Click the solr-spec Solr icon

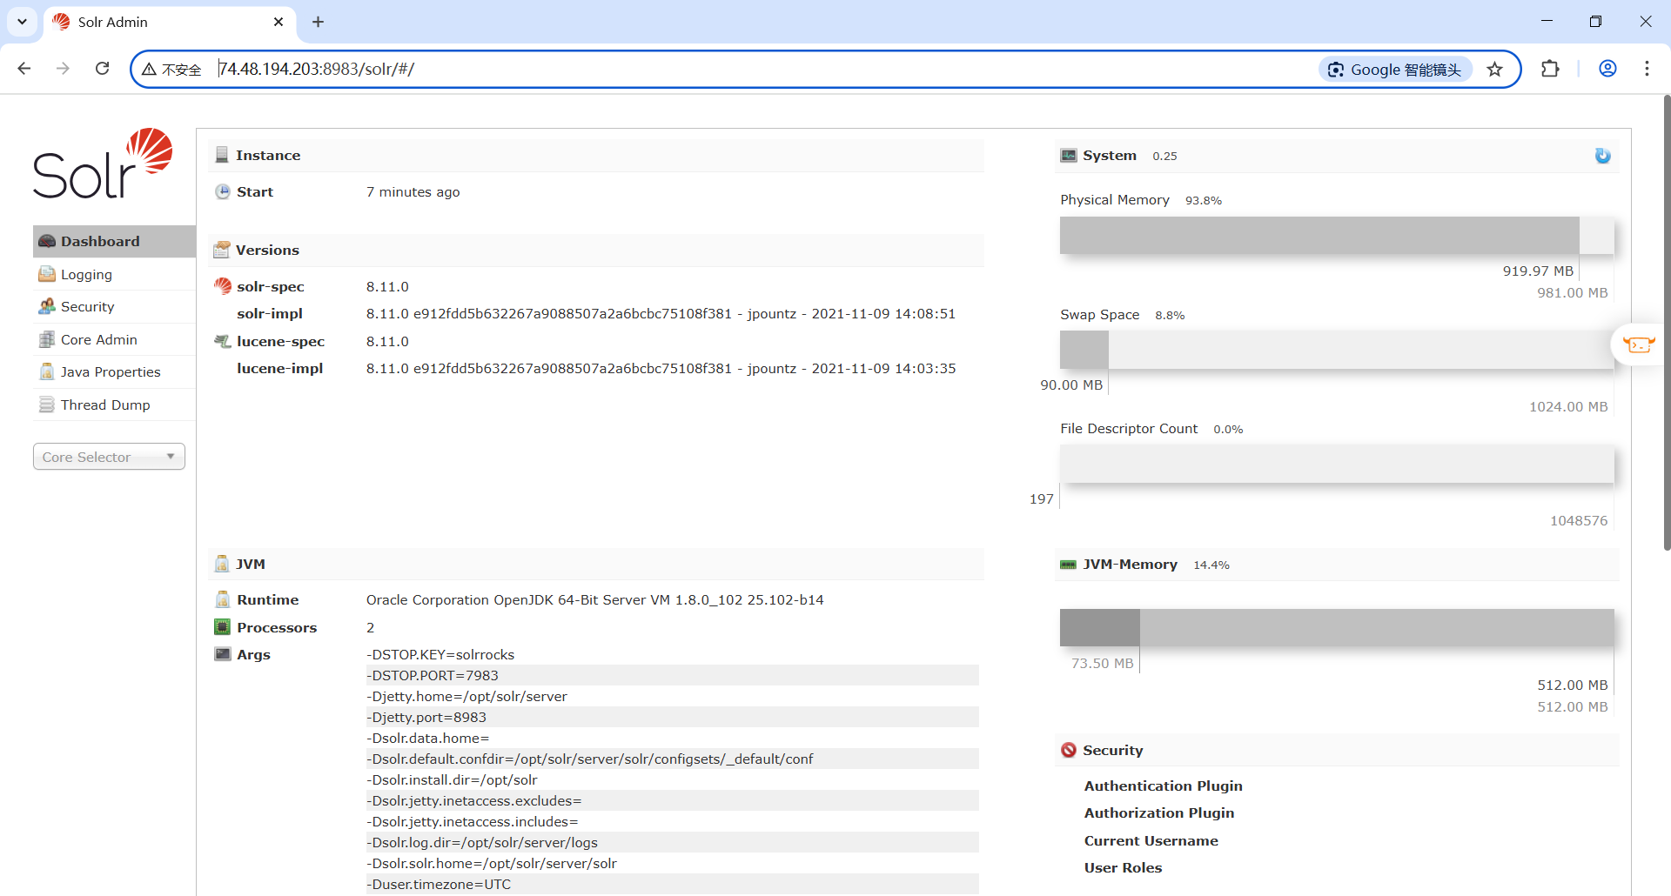point(223,286)
